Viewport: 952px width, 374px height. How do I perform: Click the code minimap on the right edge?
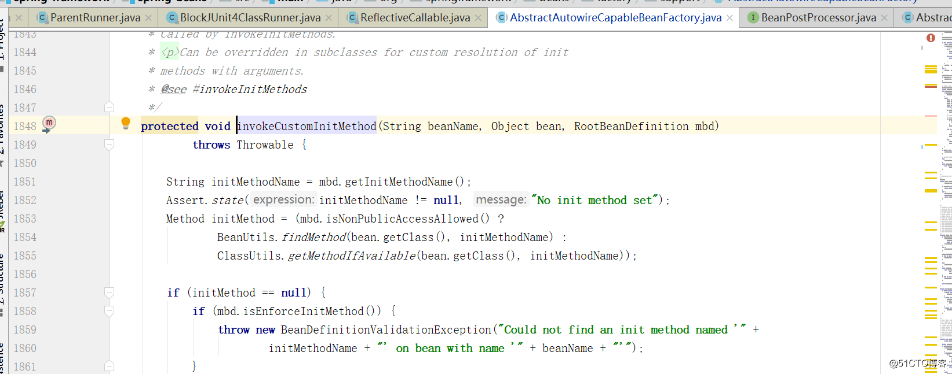(946, 202)
